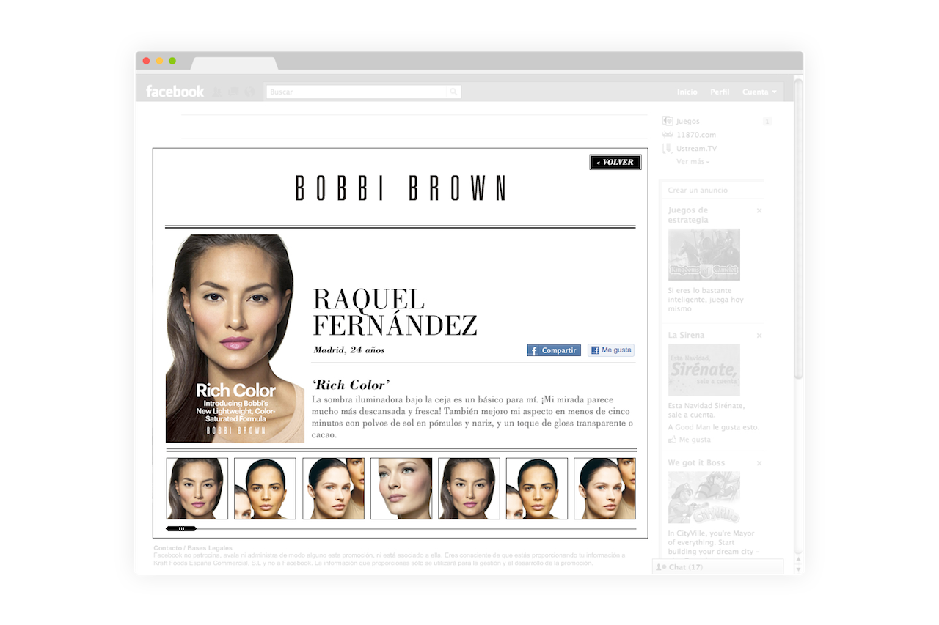Click the search magnifier icon

tap(454, 92)
